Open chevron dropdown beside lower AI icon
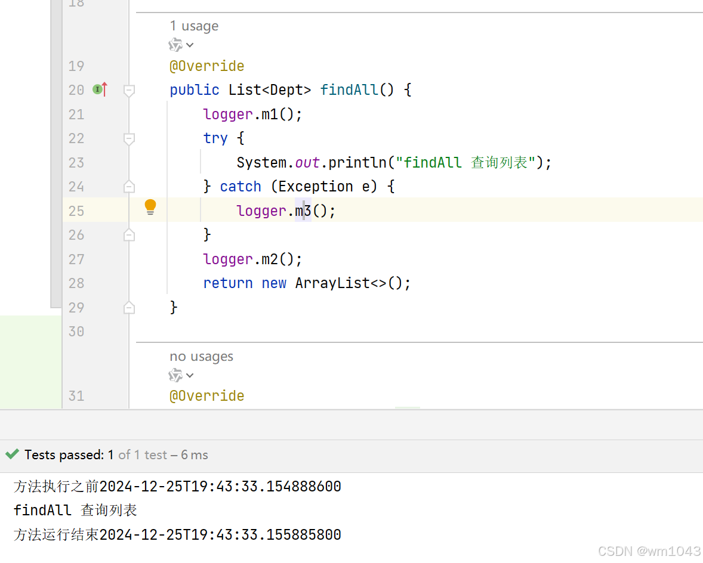Image resolution: width=703 pixels, height=563 pixels. pyautogui.click(x=189, y=375)
